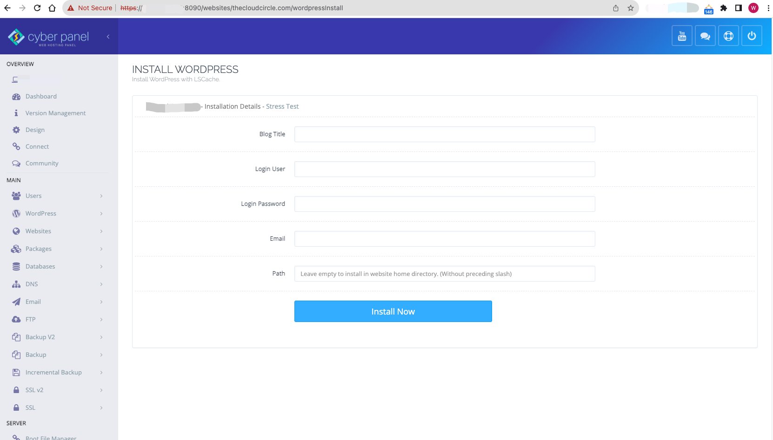
Task: Expand the Websites submenu chevron
Action: pyautogui.click(x=101, y=231)
